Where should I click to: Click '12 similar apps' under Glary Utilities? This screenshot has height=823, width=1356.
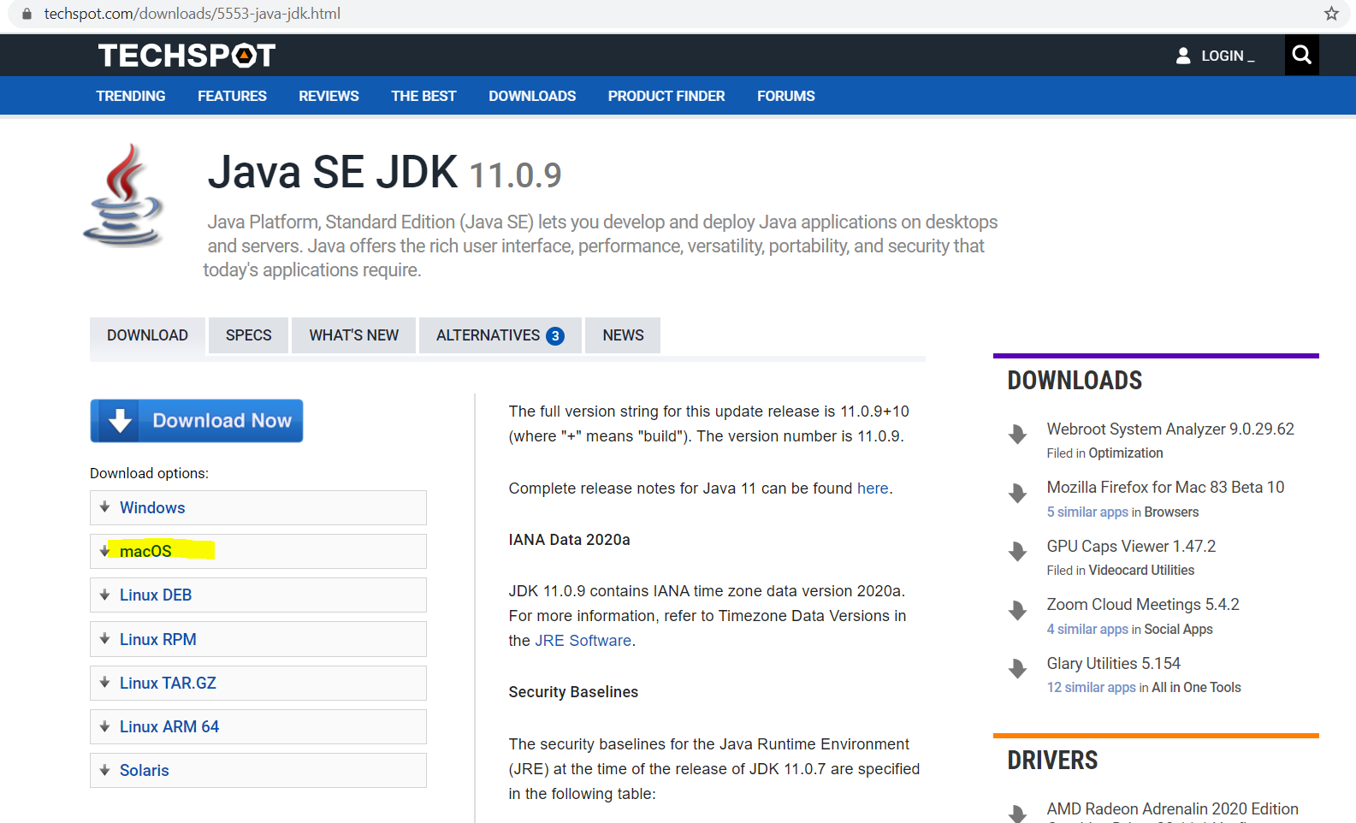1092,687
